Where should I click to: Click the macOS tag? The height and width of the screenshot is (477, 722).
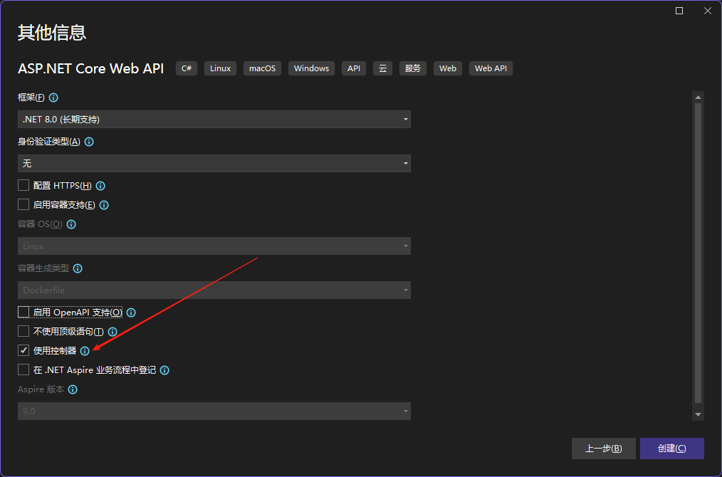(263, 68)
